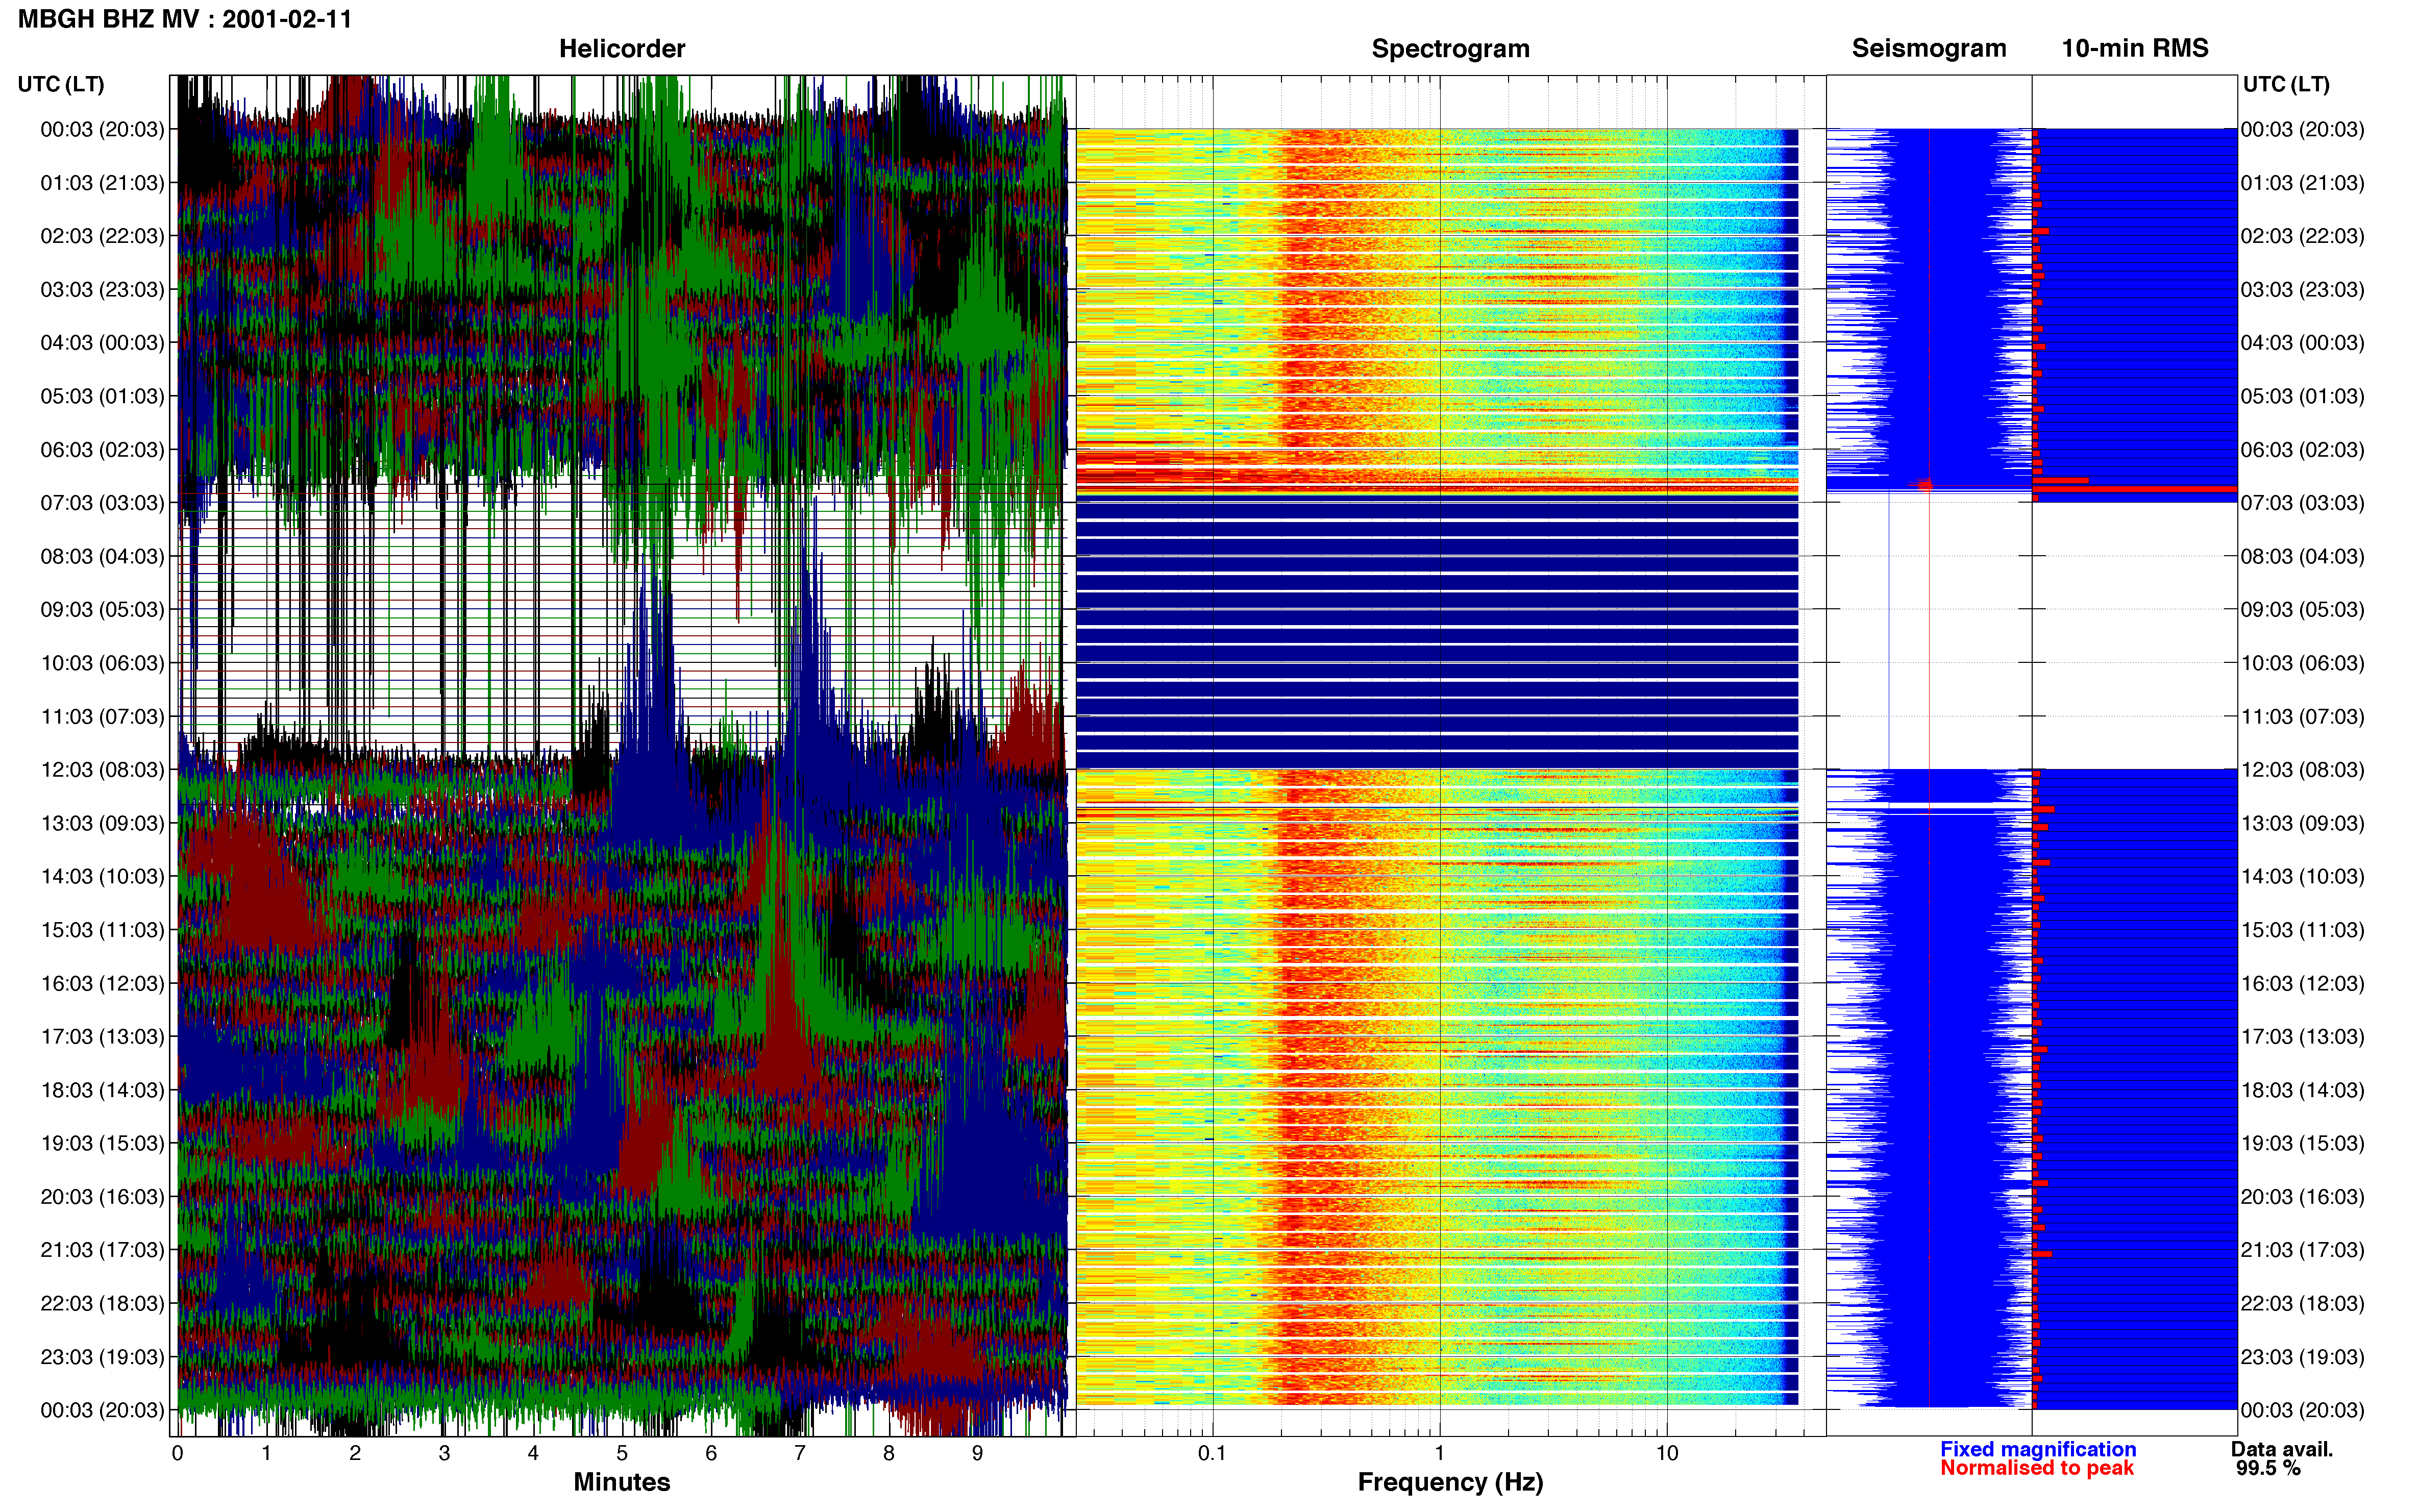Click right-axis time label 12:03 (08:03)
The image size is (2419, 1512).
click(x=2303, y=769)
